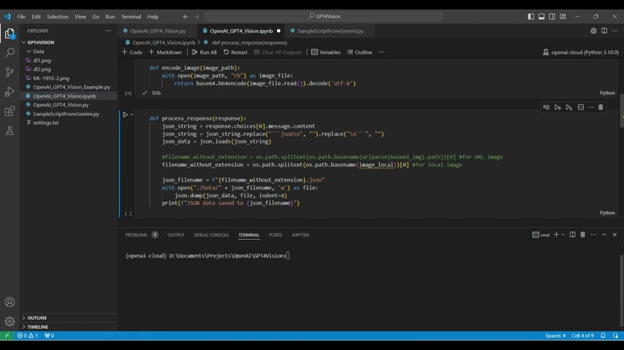Delete the process_response cell with trash icon
Screen dimensions: 624x350
point(601,107)
